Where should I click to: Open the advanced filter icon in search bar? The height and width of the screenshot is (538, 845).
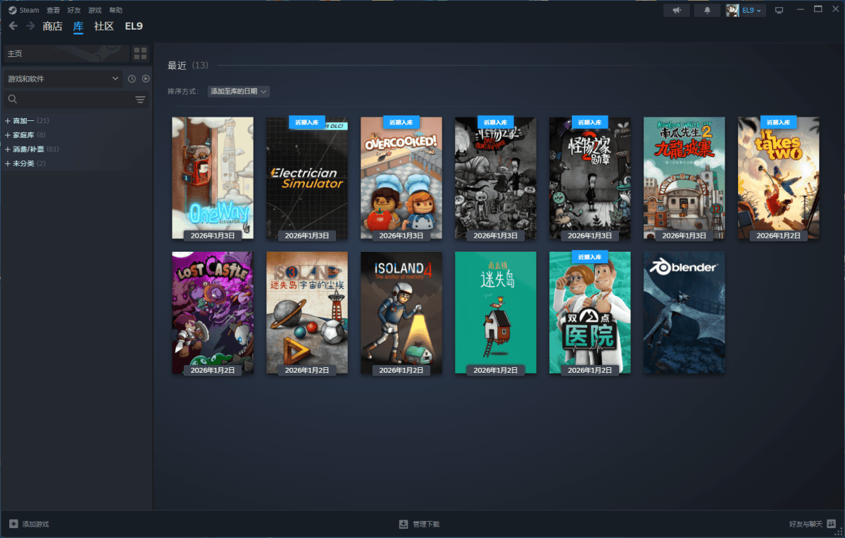140,100
